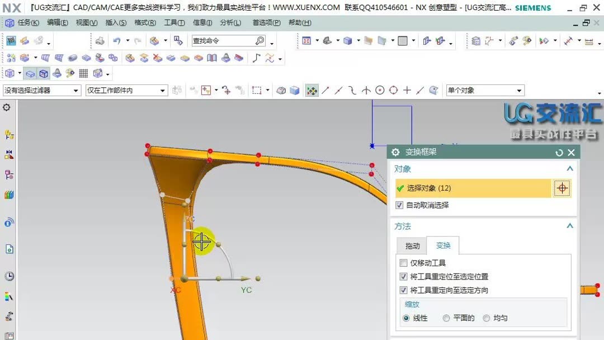Viewport: 604px width, 340px height.
Task: Collapse the 对象 section in the dialog
Action: tap(569, 168)
